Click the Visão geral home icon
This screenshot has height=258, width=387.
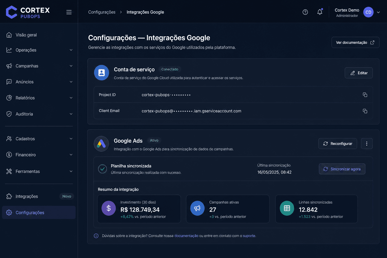coord(9,35)
